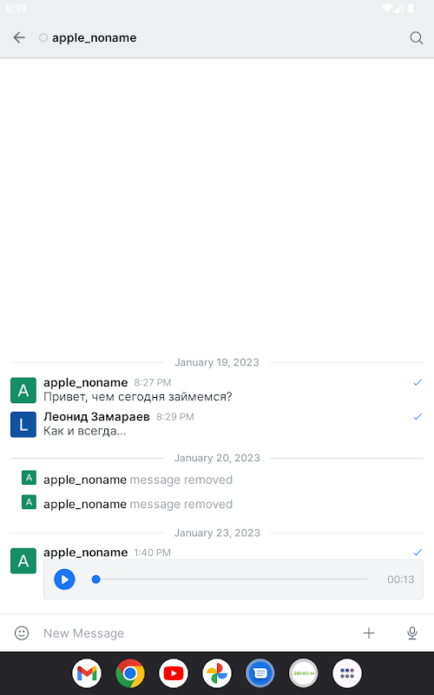This screenshot has height=695, width=434.
Task: Open Gmail from the dock
Action: [x=87, y=673]
